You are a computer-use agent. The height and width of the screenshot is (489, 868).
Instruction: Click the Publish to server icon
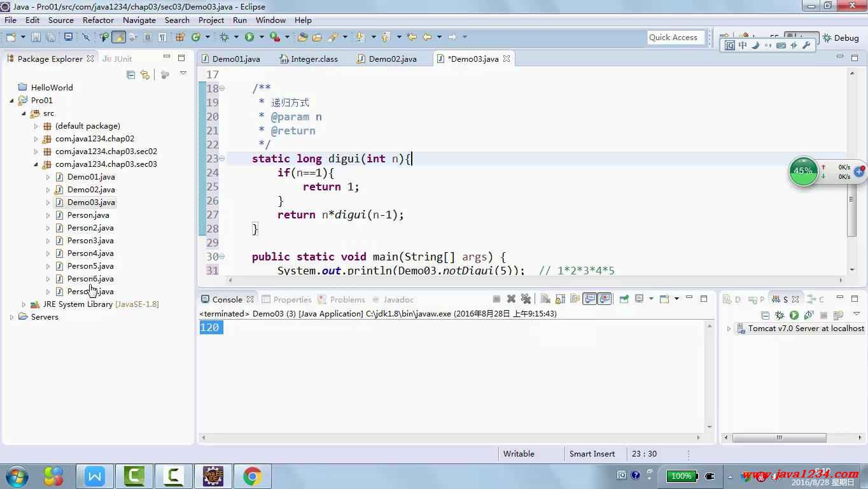point(838,315)
